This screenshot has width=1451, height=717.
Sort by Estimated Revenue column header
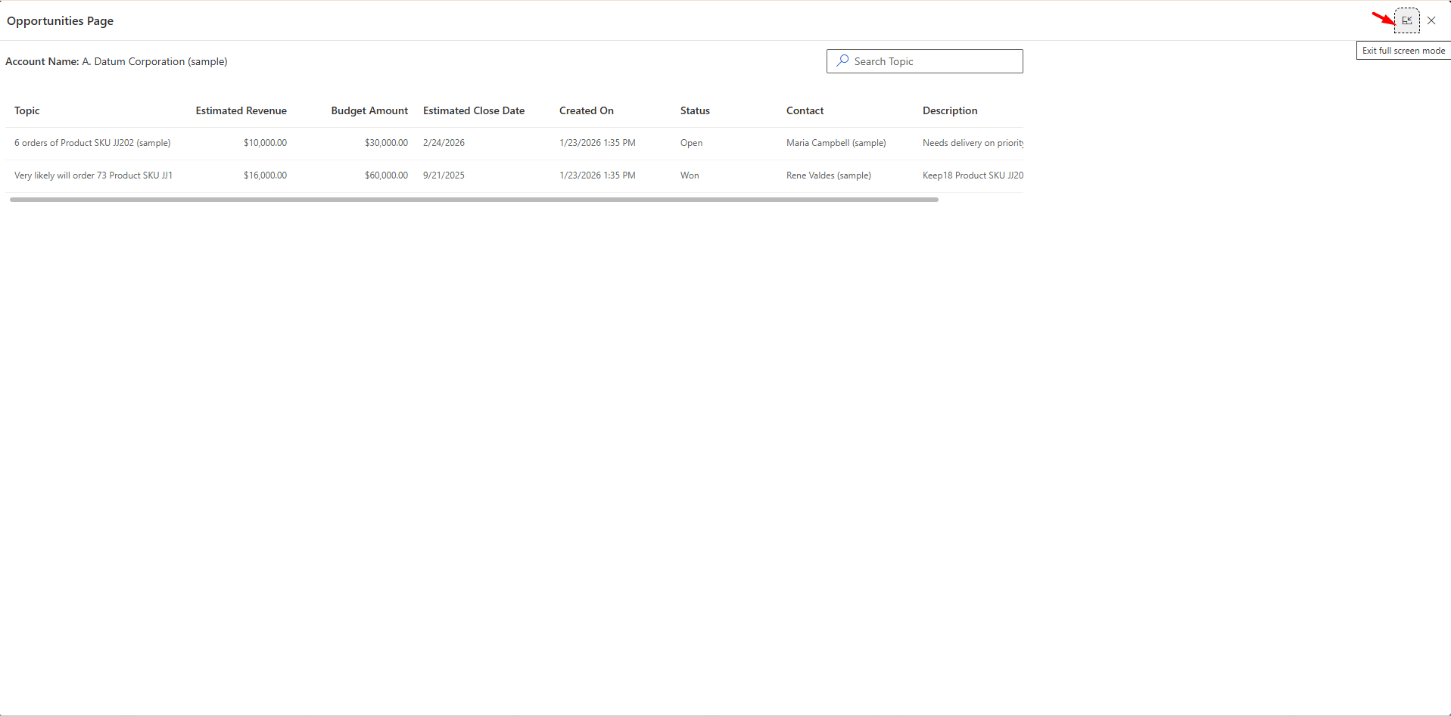tap(241, 110)
